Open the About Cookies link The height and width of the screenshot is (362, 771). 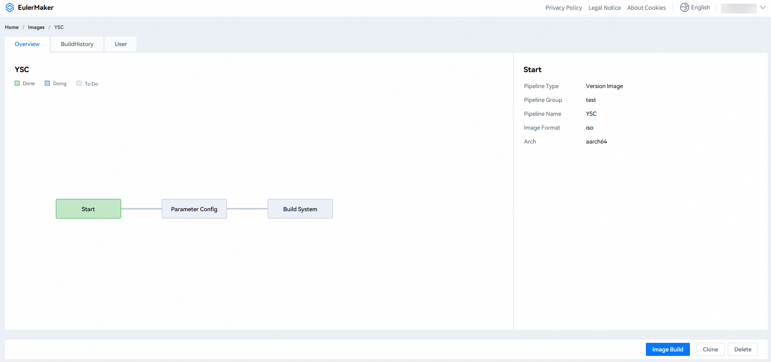[646, 8]
